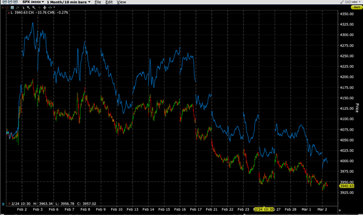Click the yellow 3940.63 price tag
Viewport: 363px width, 215px height.
click(347, 186)
